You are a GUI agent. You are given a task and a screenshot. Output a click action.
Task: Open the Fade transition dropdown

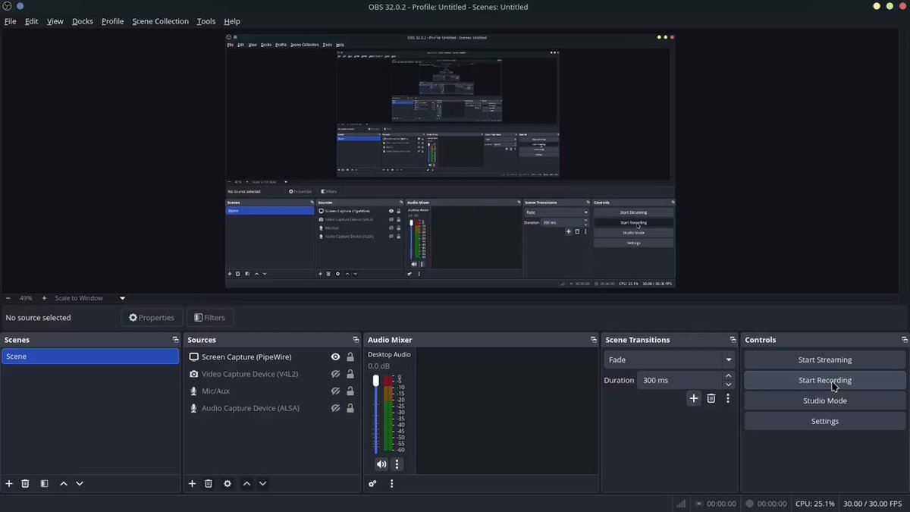670,360
